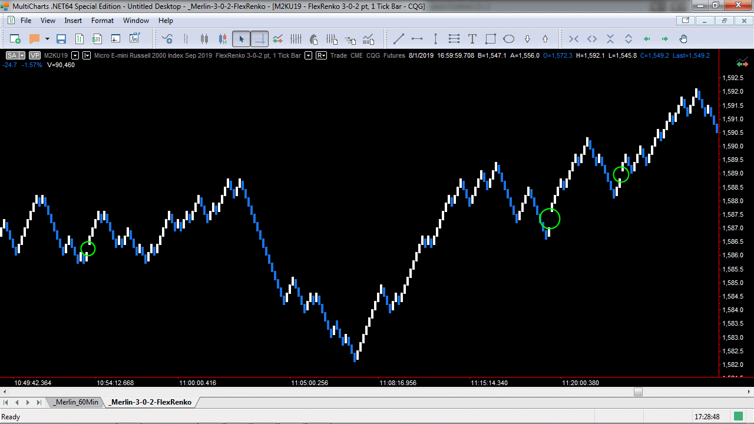Go to last workspace tab arrow
The image size is (754, 424).
point(39,402)
